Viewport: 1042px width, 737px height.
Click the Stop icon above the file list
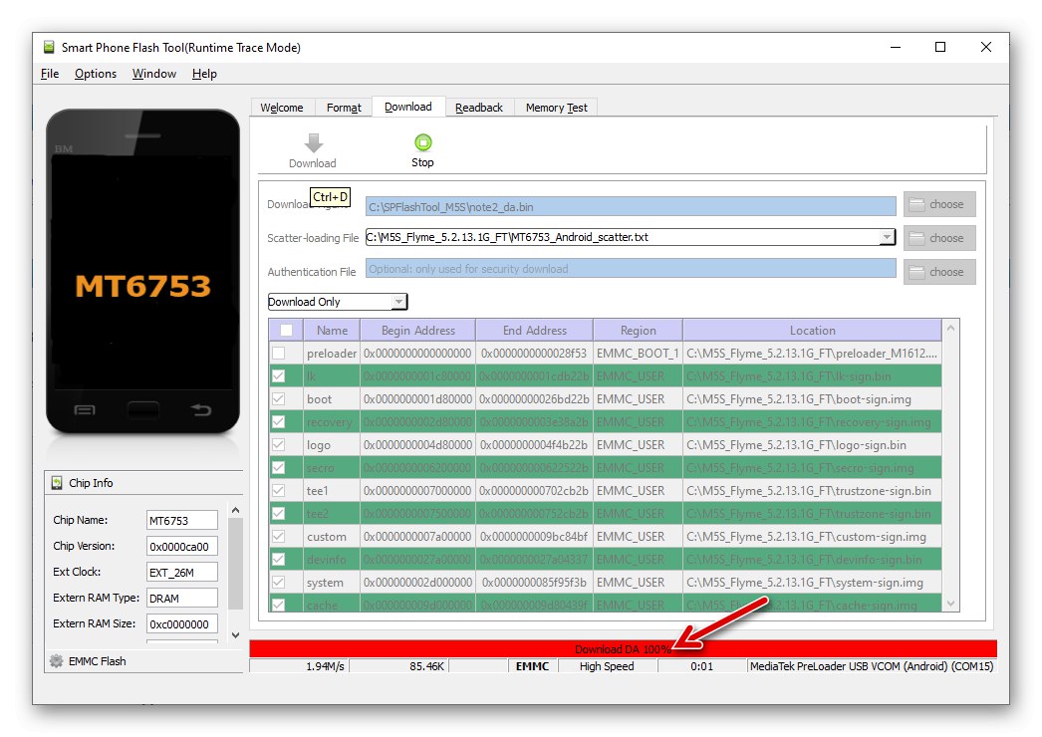coord(422,140)
